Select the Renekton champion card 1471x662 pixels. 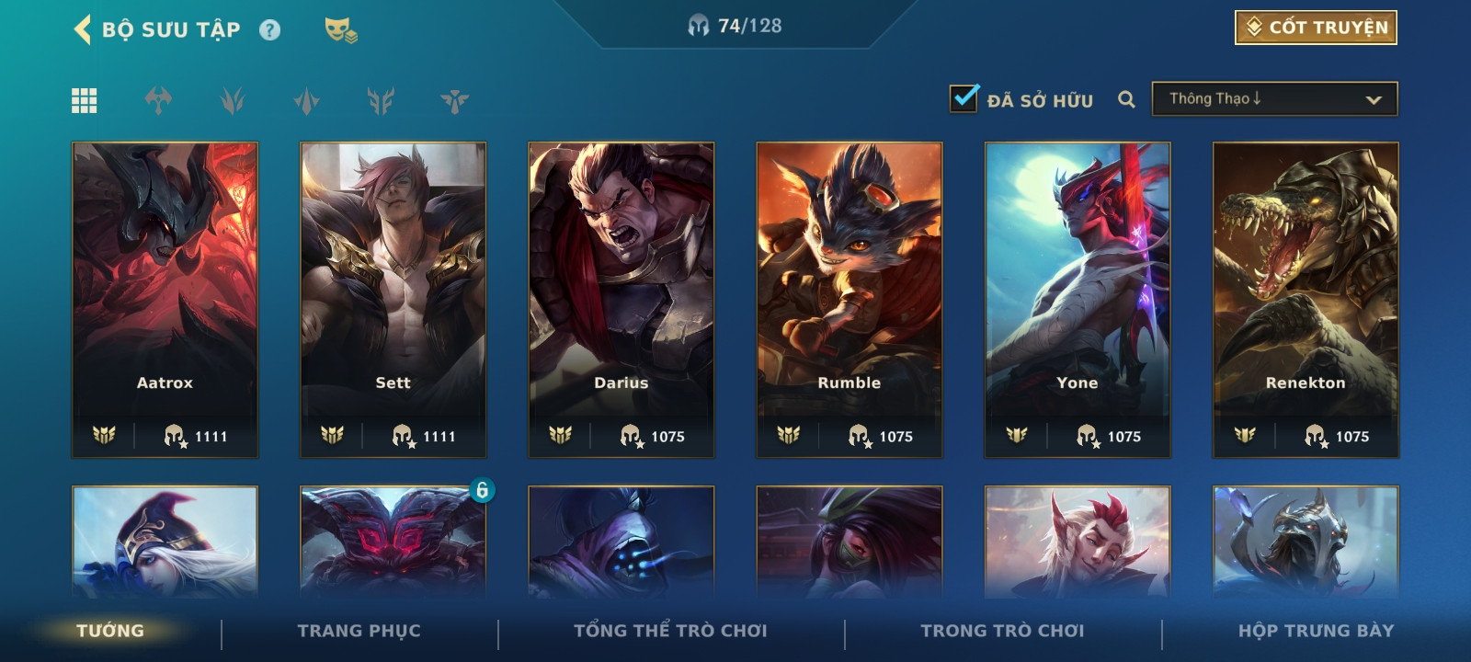(1306, 300)
